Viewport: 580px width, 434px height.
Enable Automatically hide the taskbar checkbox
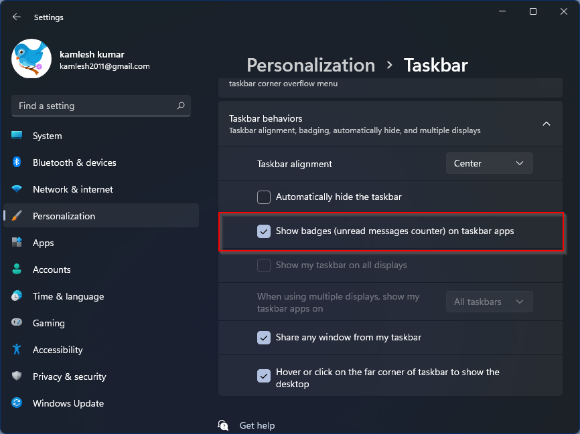pos(264,197)
